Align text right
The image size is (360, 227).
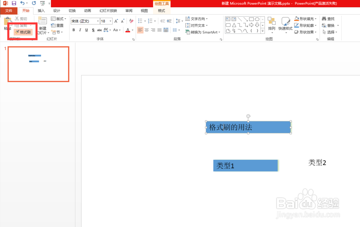[153, 30]
